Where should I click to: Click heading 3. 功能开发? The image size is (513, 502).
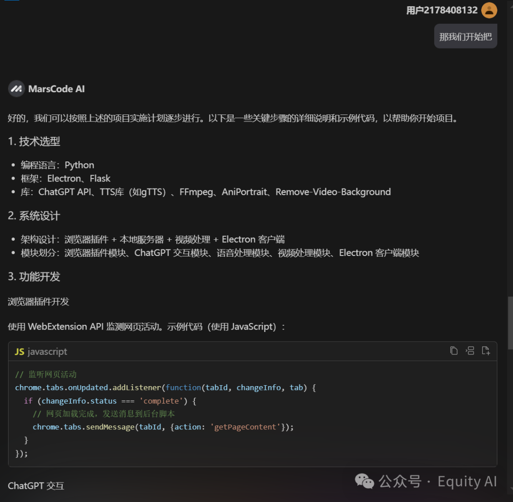tap(34, 277)
